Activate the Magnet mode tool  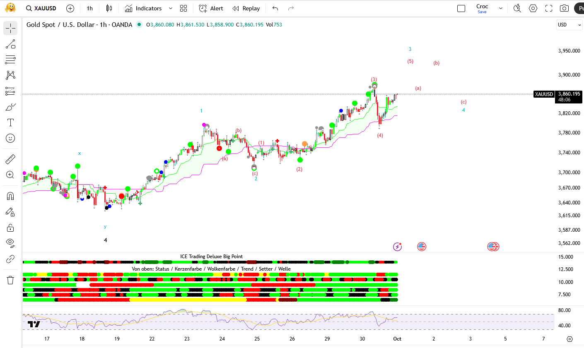pyautogui.click(x=10, y=196)
